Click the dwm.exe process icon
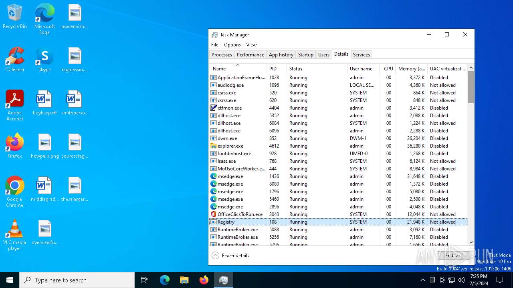Viewport: 513px width, 288px height. pos(214,138)
